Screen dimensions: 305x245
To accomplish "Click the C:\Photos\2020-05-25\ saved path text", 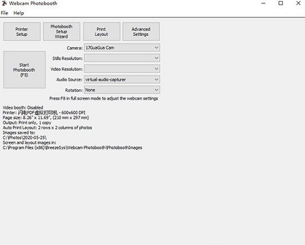I will (24, 138).
